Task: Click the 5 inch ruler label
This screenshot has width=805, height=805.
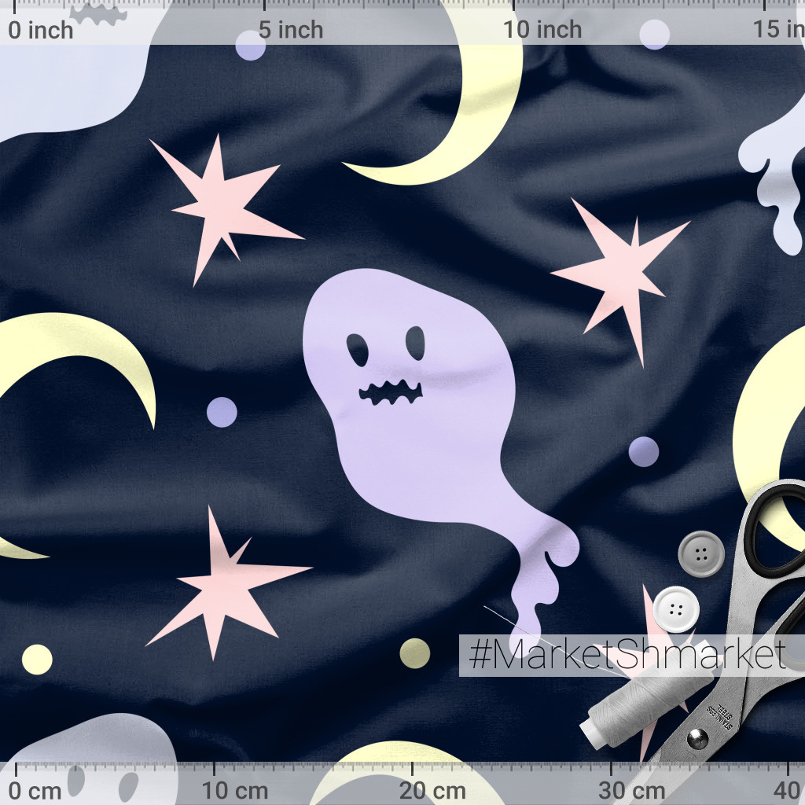Action: point(291,30)
